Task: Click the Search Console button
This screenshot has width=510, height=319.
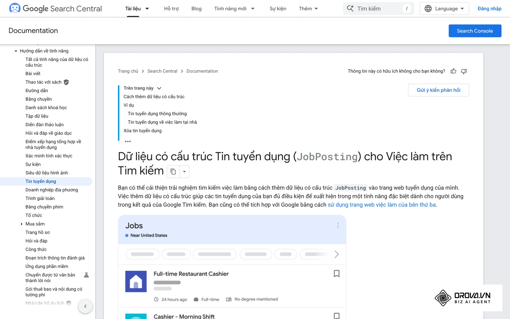Action: [475, 31]
